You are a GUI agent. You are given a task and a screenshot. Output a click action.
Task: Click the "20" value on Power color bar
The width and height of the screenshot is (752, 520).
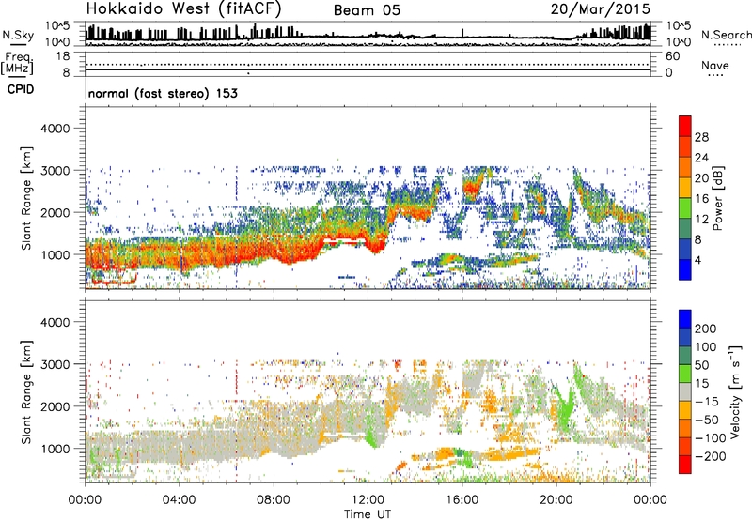pyautogui.click(x=701, y=178)
